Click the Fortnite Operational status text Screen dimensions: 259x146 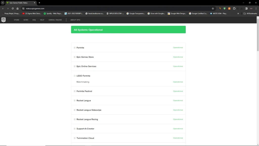click(x=178, y=48)
